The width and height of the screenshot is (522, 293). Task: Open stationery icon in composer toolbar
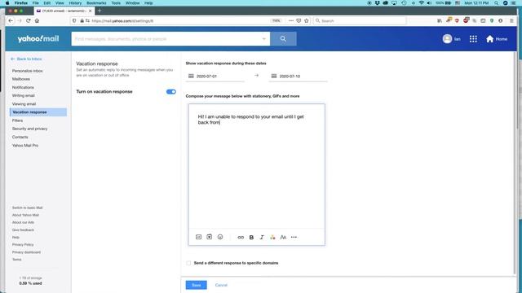(209, 237)
